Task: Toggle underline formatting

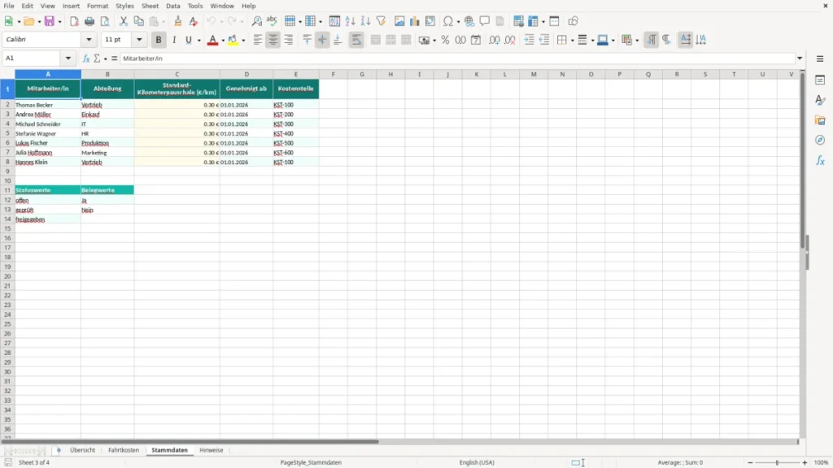Action: coord(189,40)
